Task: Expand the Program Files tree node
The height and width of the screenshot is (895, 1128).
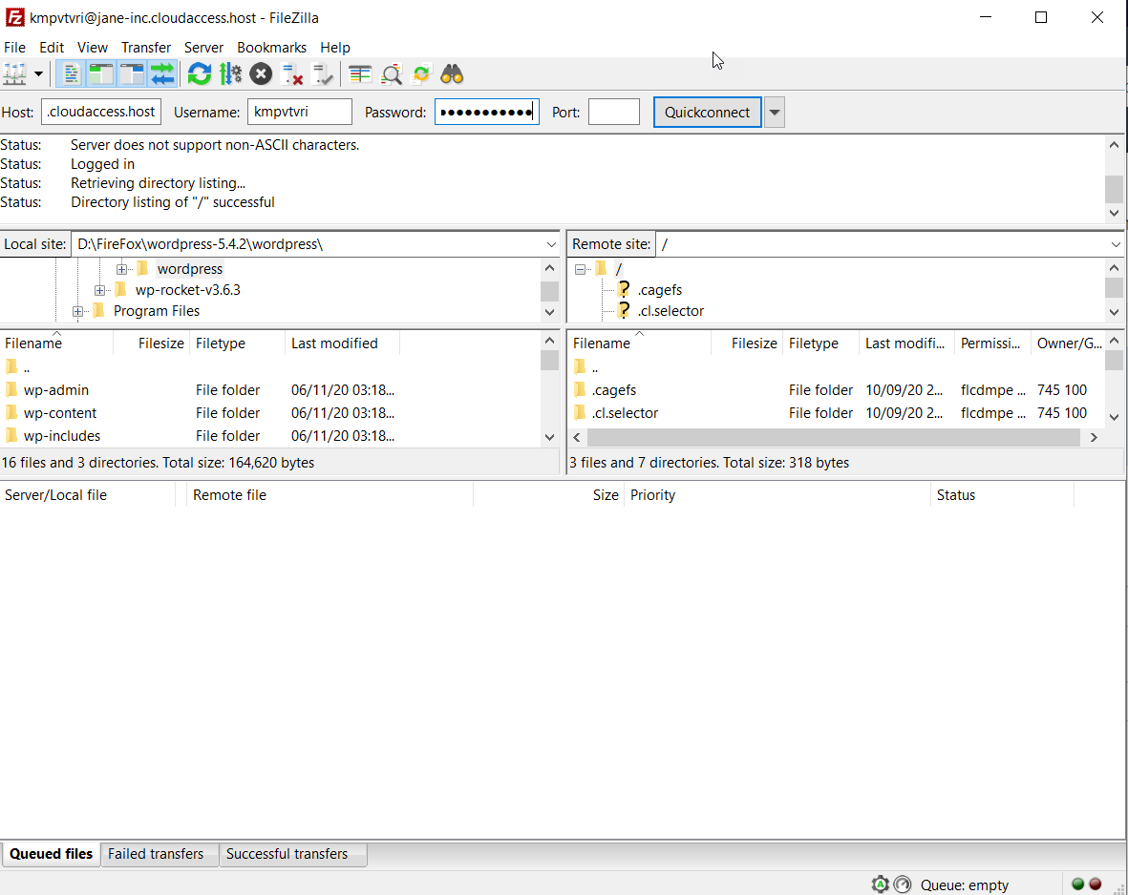Action: [x=77, y=311]
